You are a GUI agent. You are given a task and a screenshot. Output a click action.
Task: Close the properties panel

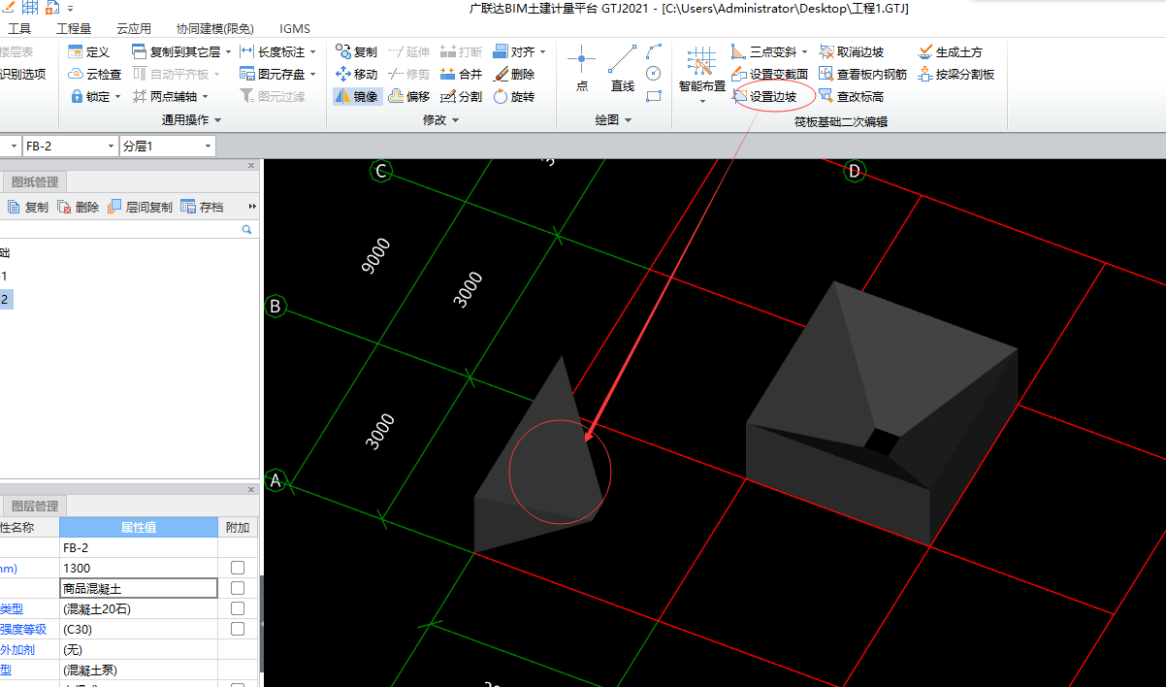click(x=251, y=489)
